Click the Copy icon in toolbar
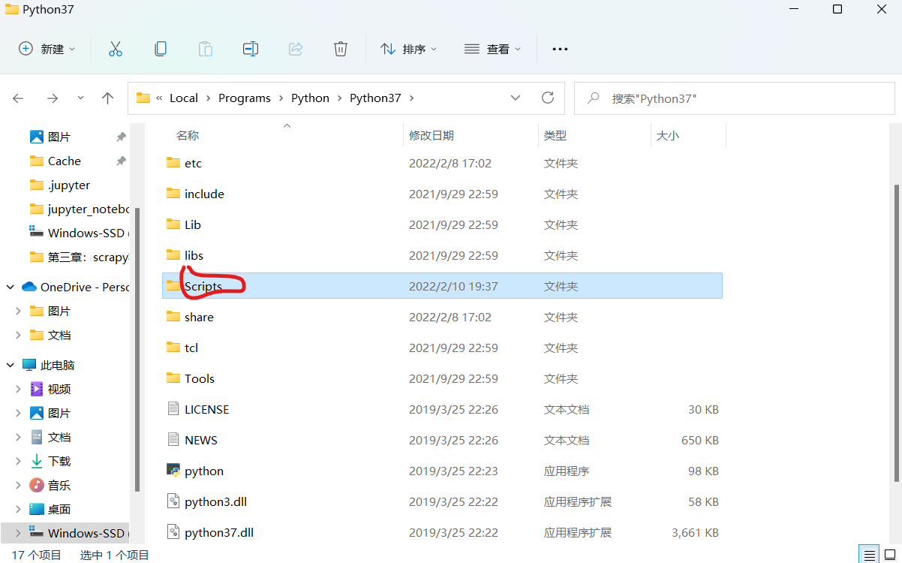902x563 pixels. (161, 49)
